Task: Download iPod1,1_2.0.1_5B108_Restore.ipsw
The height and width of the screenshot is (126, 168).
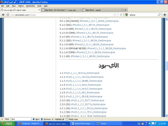Action: [x=84, y=96]
